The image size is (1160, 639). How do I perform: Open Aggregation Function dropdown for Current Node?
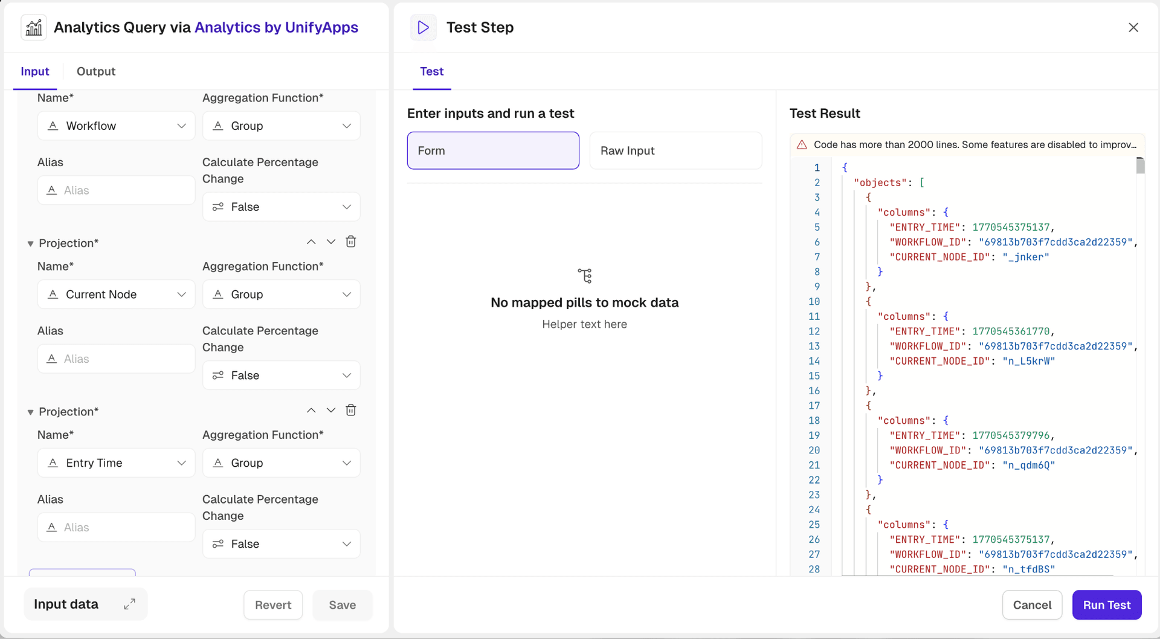pos(282,294)
